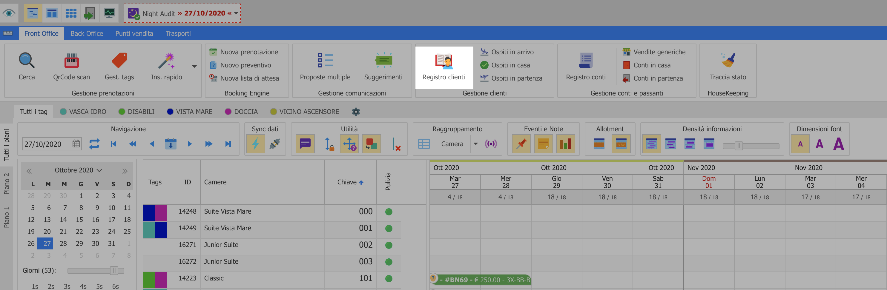Image resolution: width=887 pixels, height=290 pixels.
Task: Select Piano 2 side tab
Action: coord(7,183)
